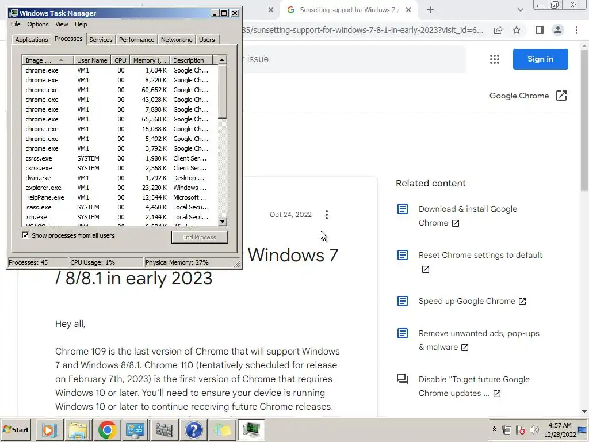Click the Chrome address bar URL
The width and height of the screenshot is (589, 442).
(362, 30)
